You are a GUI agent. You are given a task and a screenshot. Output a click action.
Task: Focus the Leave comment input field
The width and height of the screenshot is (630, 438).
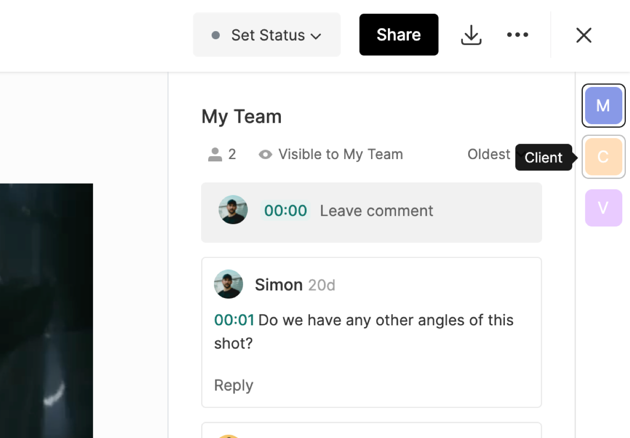(x=376, y=211)
